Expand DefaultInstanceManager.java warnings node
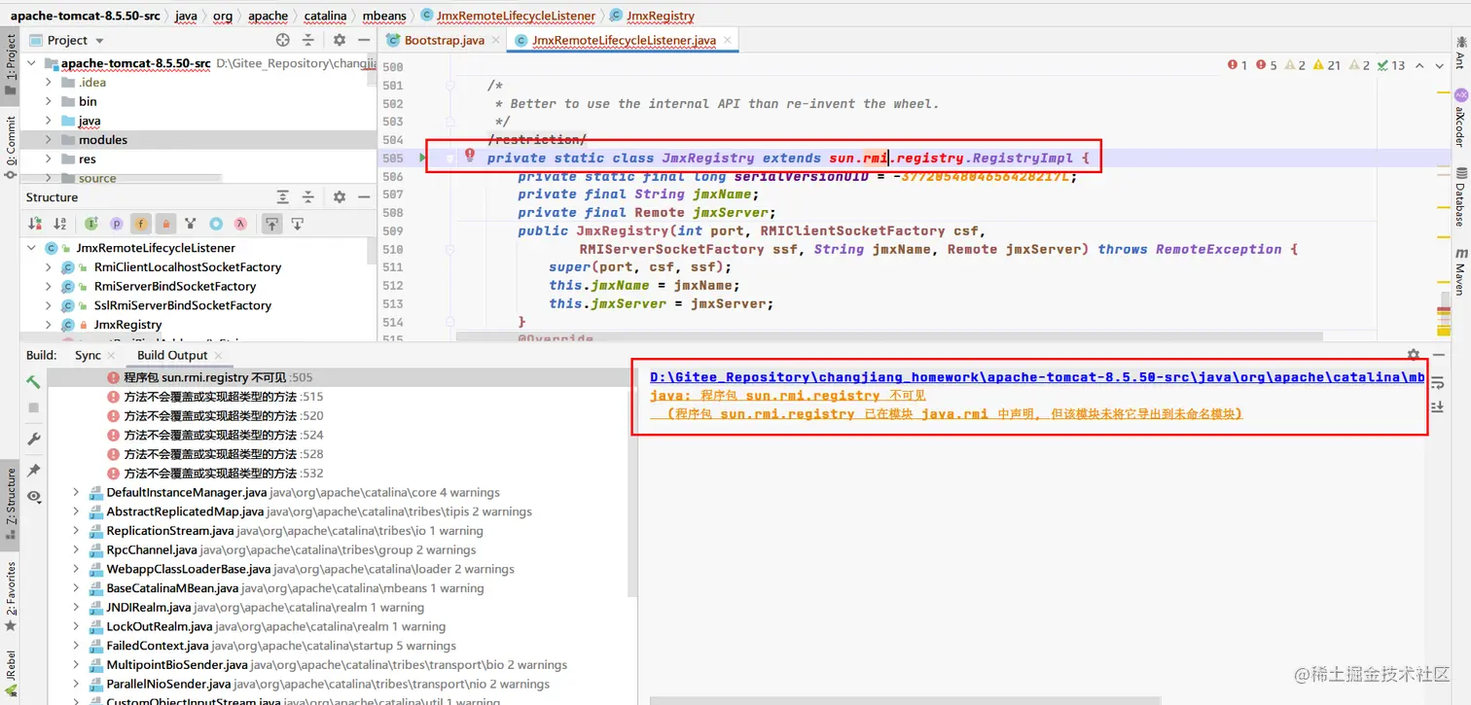This screenshot has width=1471, height=705. pyautogui.click(x=76, y=493)
